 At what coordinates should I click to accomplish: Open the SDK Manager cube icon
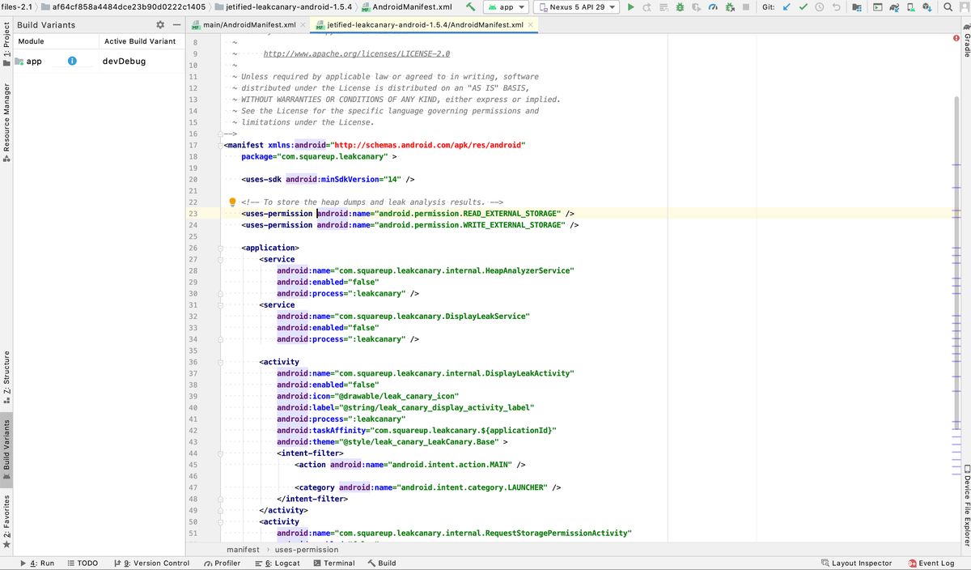point(928,7)
